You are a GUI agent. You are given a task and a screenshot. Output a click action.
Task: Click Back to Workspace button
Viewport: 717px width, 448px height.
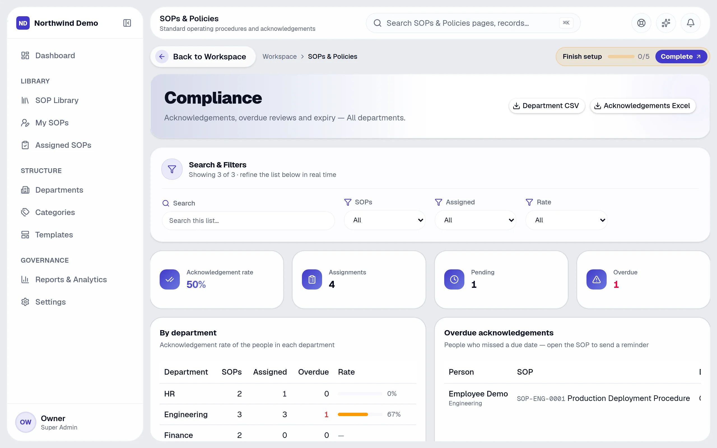(x=203, y=56)
